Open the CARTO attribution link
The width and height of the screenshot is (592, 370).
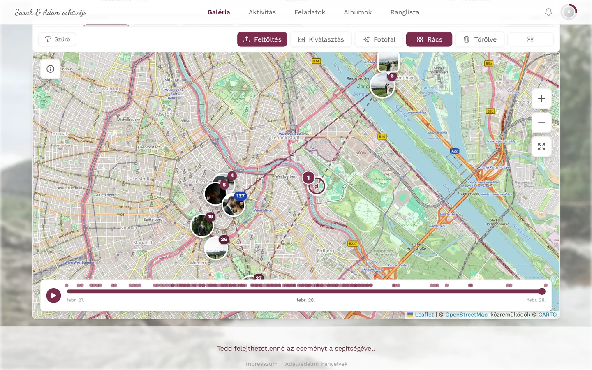[548, 314]
